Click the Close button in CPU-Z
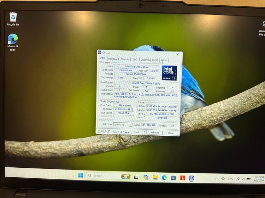265x198 pixels. [x=171, y=133]
